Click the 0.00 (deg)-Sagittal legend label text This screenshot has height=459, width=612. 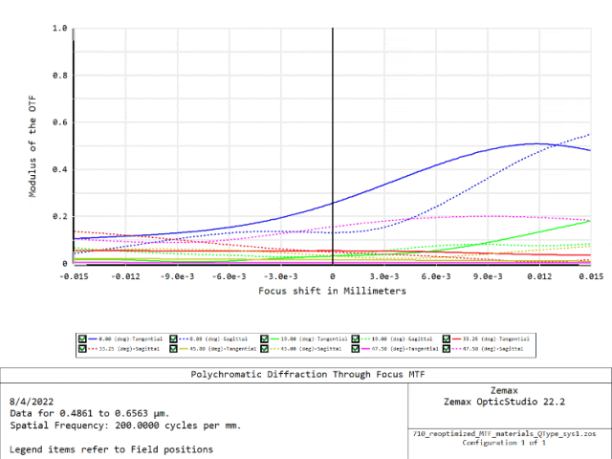click(x=219, y=339)
